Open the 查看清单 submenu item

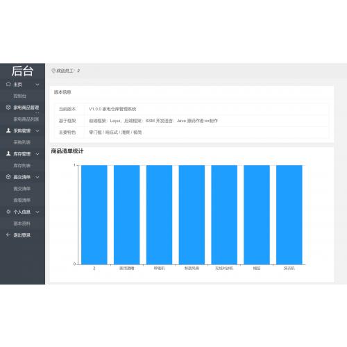click(x=22, y=200)
